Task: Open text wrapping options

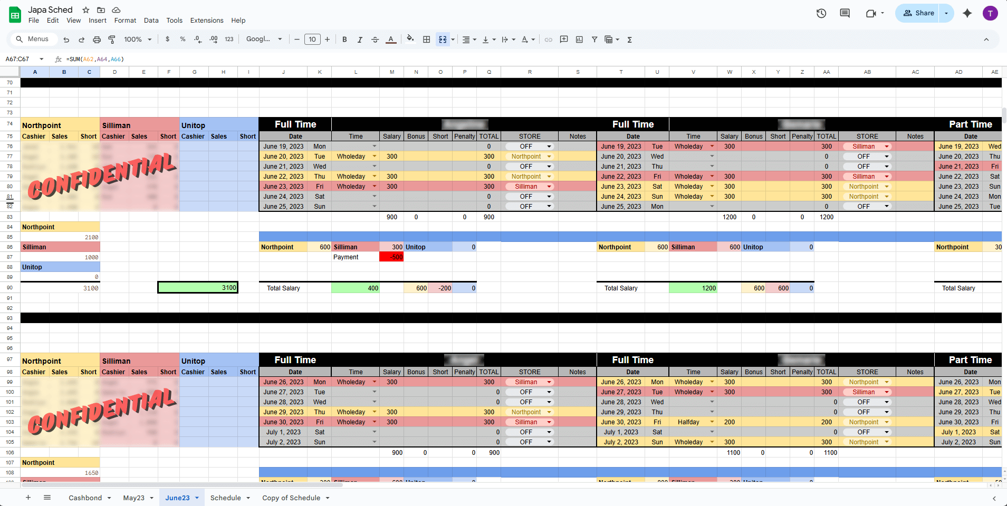Action: pyautogui.click(x=508, y=40)
